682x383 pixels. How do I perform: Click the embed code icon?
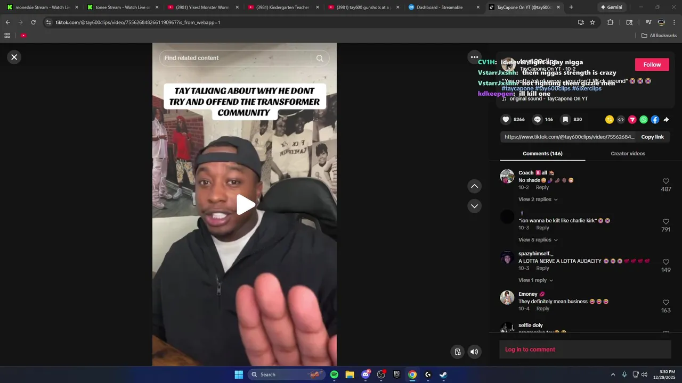click(621, 120)
